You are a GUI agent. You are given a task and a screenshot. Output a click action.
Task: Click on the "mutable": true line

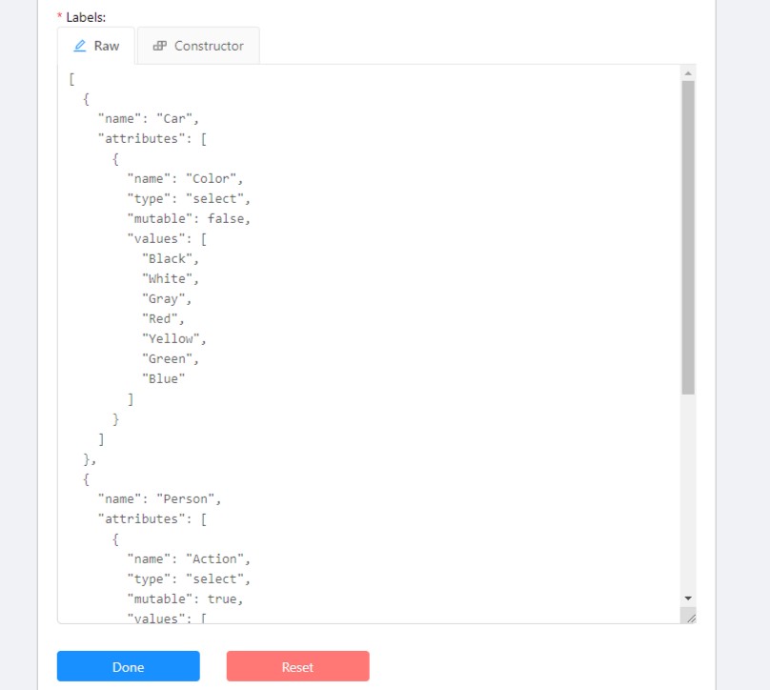[x=186, y=599]
